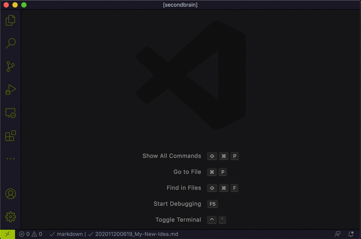Click the green remote window indicator
361x239 pixels.
tap(8, 234)
